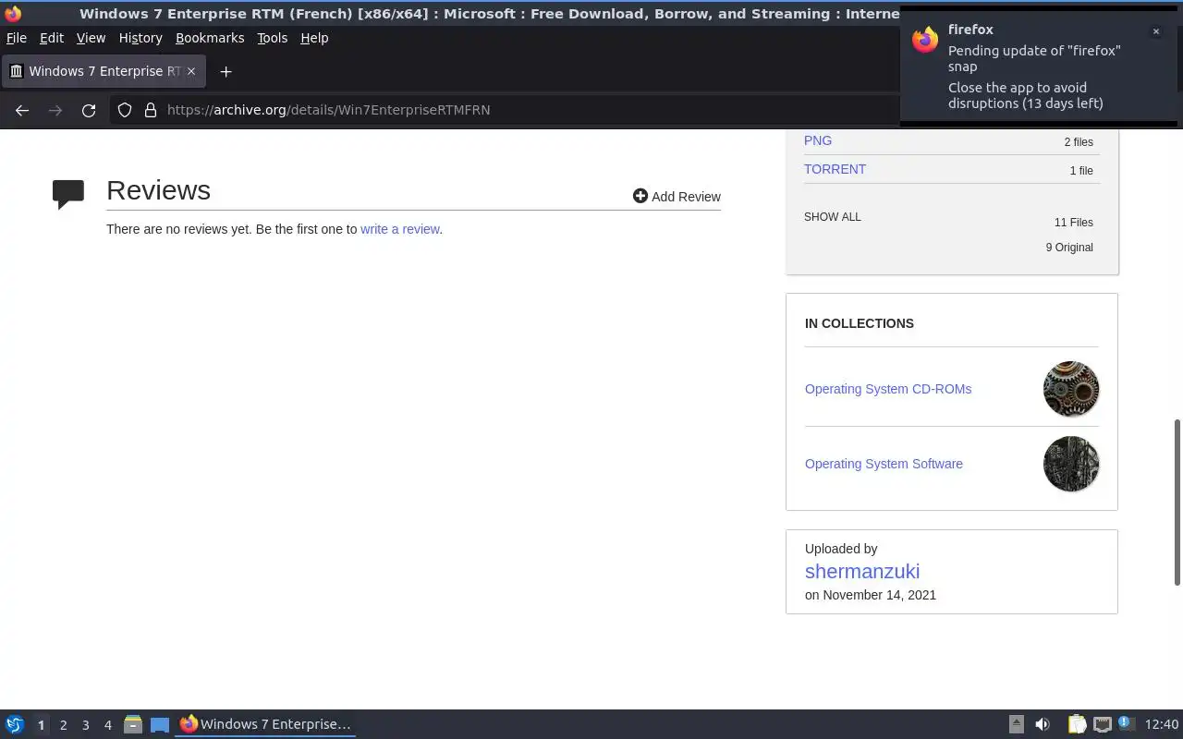Open the file manager taskbar icon
Viewport: 1183px width, 739px height.
click(x=133, y=724)
